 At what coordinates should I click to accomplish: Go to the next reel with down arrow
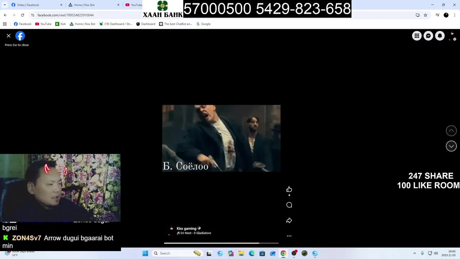point(451,146)
